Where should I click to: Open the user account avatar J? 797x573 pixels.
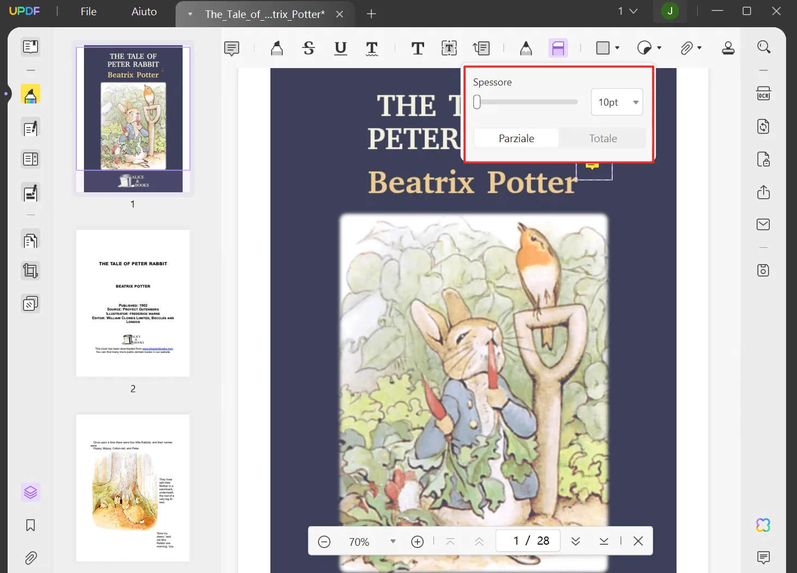pos(670,11)
